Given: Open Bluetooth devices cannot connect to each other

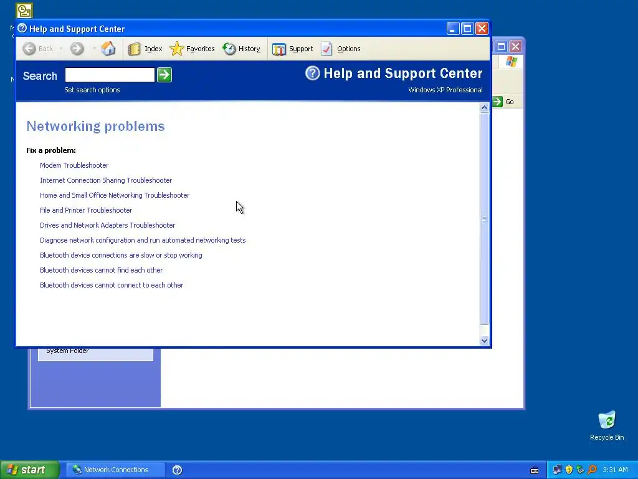Looking at the screenshot, I should (x=112, y=285).
